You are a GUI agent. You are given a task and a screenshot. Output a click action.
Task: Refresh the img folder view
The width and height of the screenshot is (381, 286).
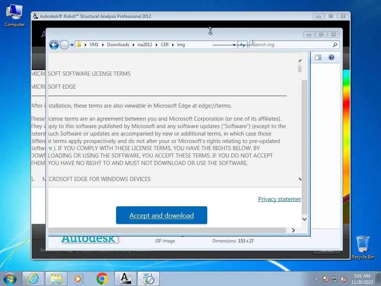[243, 45]
